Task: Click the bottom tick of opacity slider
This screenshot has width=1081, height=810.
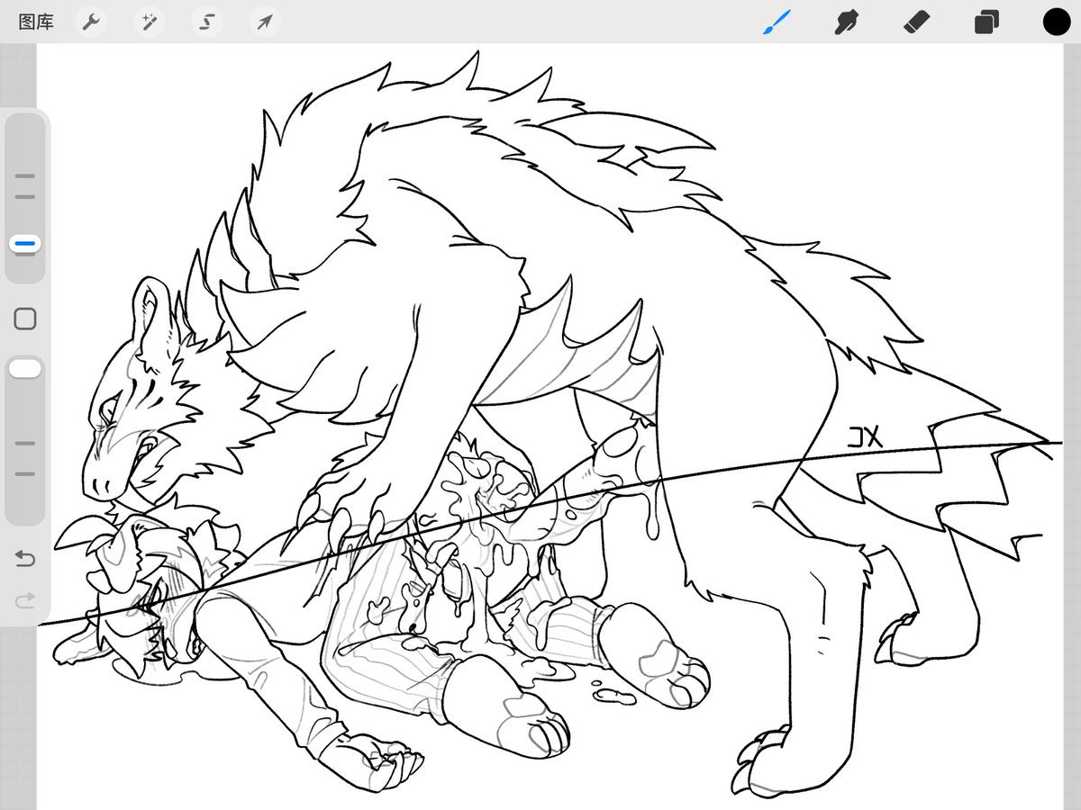Action: [x=25, y=473]
